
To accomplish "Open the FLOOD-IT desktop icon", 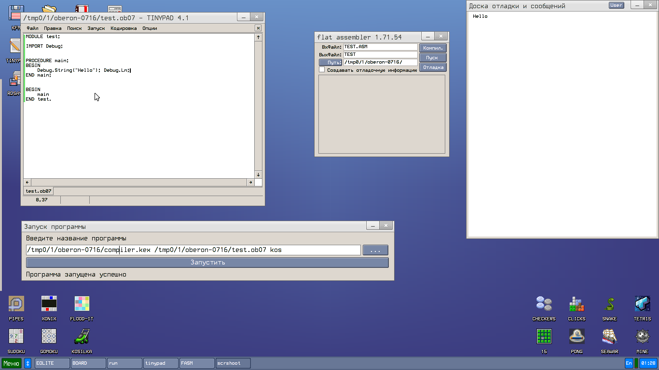I will pos(82,304).
